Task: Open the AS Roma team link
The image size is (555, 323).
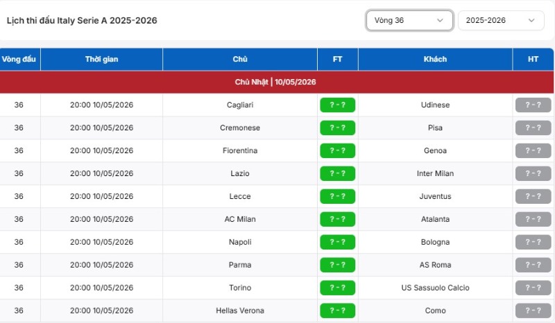Action: click(436, 265)
